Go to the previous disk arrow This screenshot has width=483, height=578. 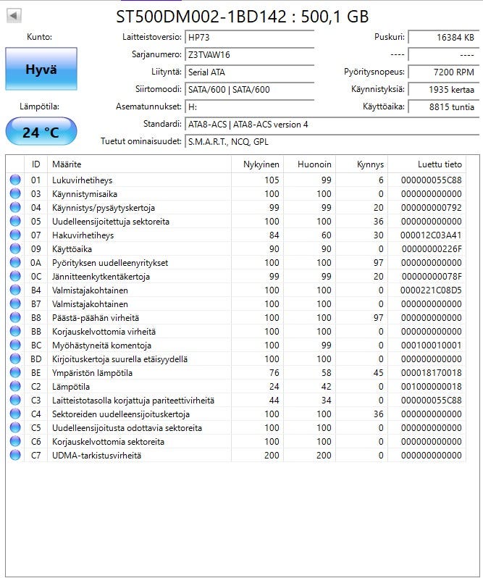coord(14,15)
